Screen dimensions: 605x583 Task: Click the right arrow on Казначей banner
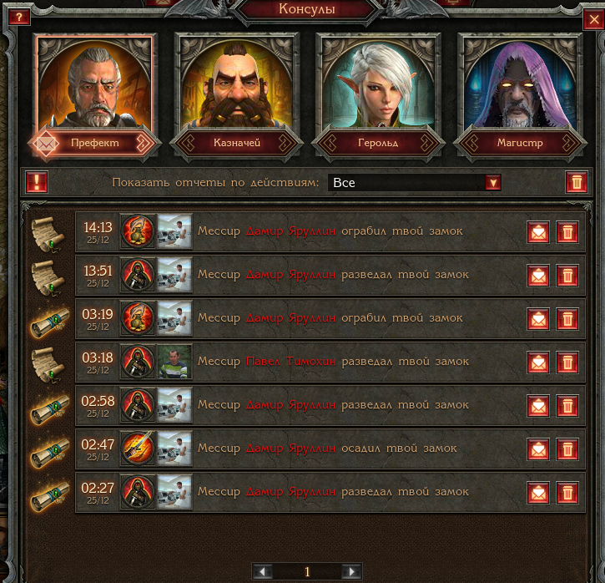(285, 143)
